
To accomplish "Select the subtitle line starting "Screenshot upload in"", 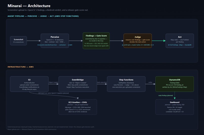I will pos(48,10).
